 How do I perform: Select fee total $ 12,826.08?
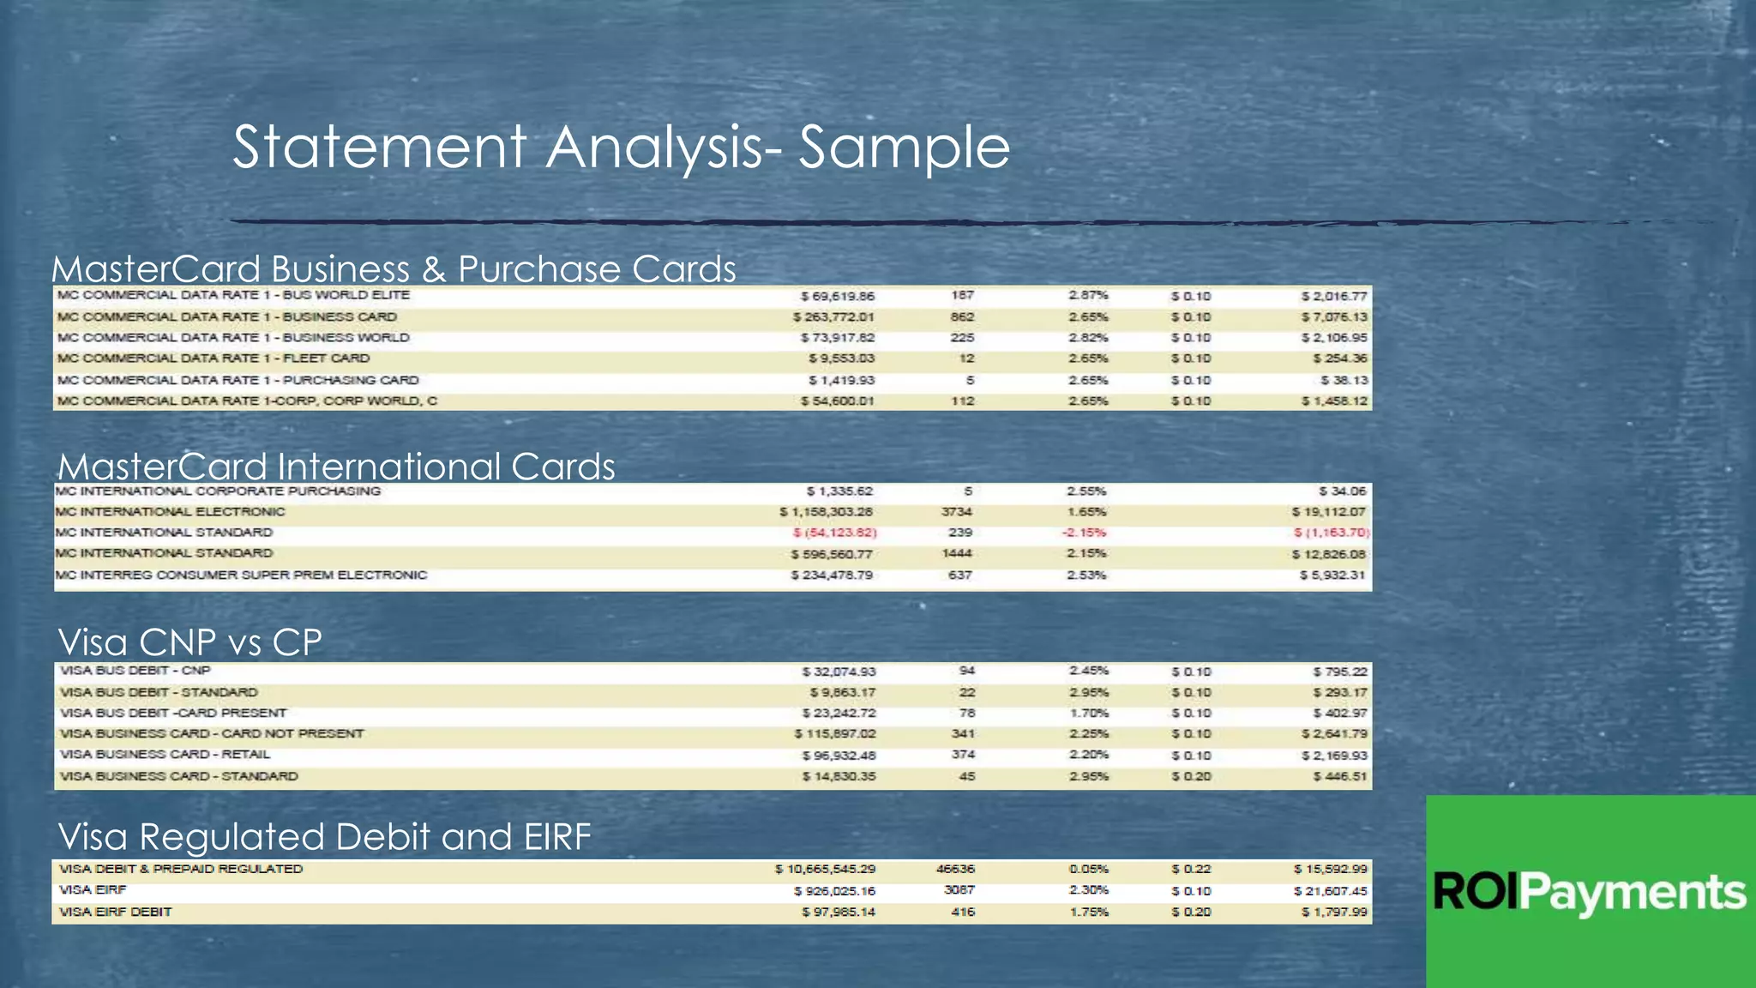(1329, 554)
